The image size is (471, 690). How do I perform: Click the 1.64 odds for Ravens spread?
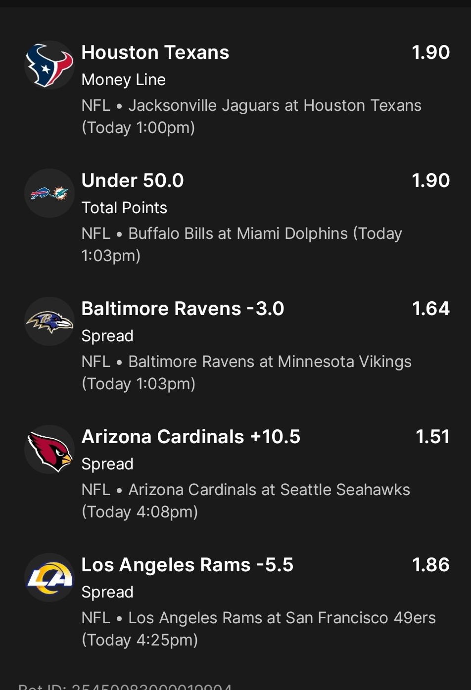(x=430, y=309)
